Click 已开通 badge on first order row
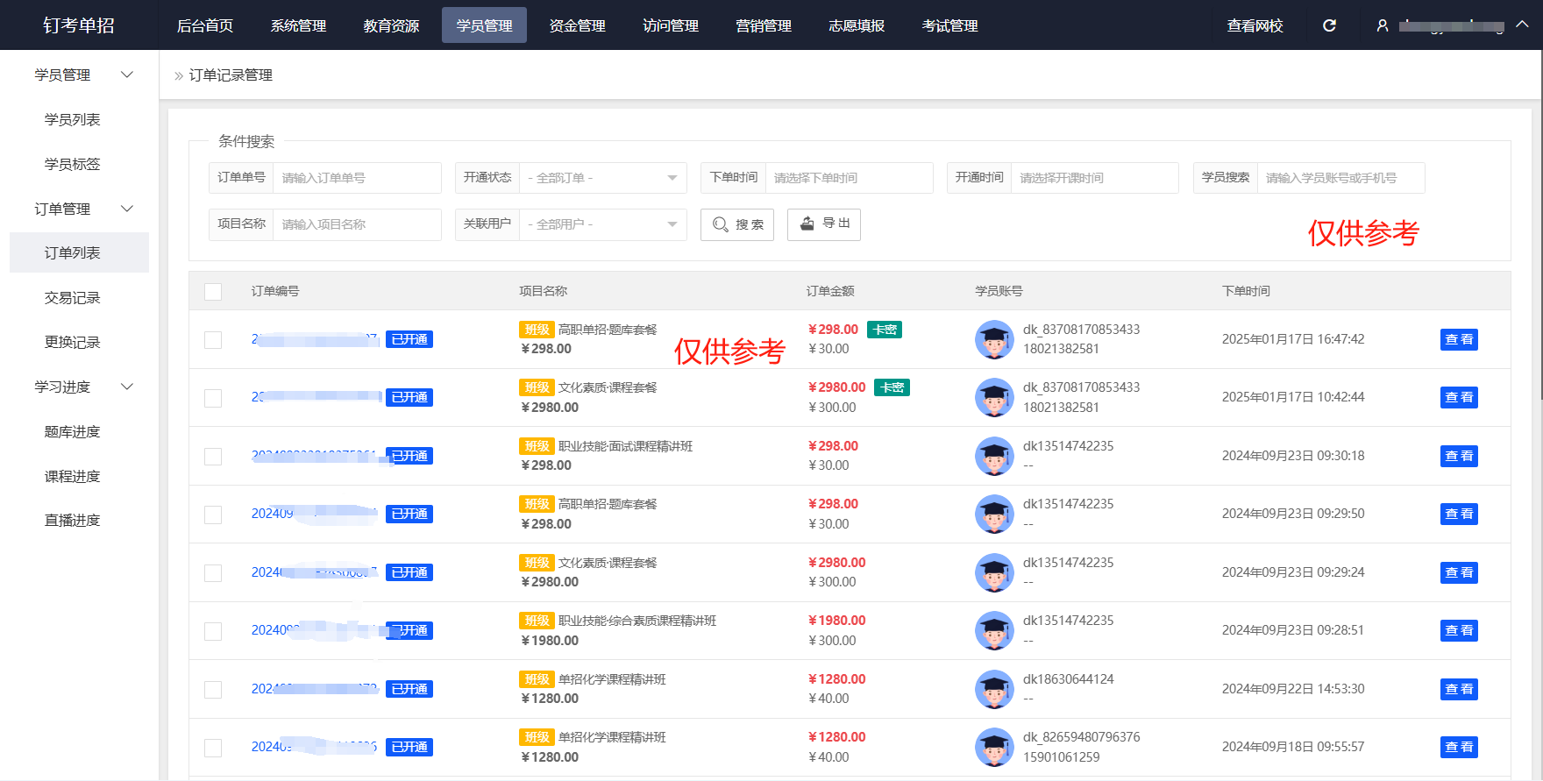Image resolution: width=1543 pixels, height=781 pixels. coord(409,339)
